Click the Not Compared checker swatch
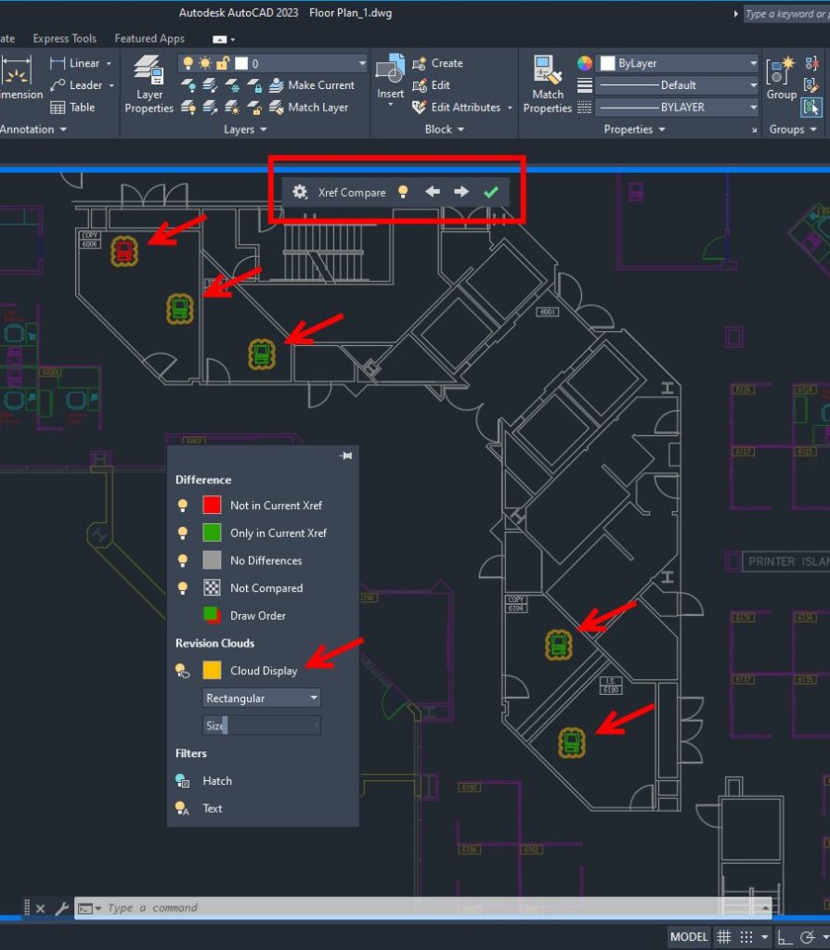 click(x=212, y=587)
